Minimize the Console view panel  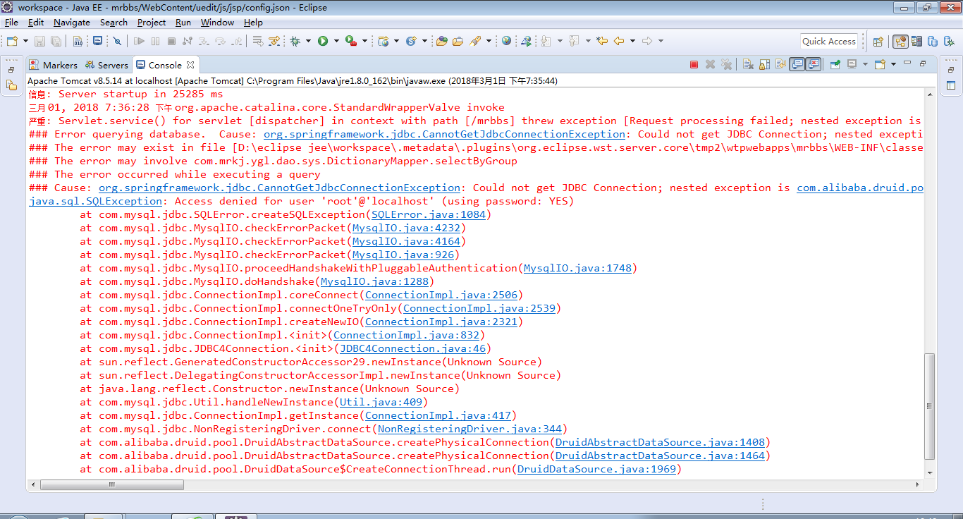(907, 63)
